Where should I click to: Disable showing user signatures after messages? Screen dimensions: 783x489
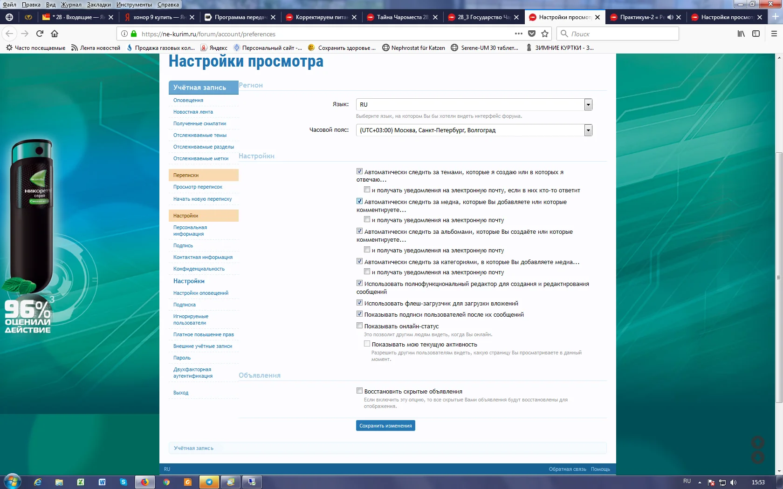pos(359,314)
